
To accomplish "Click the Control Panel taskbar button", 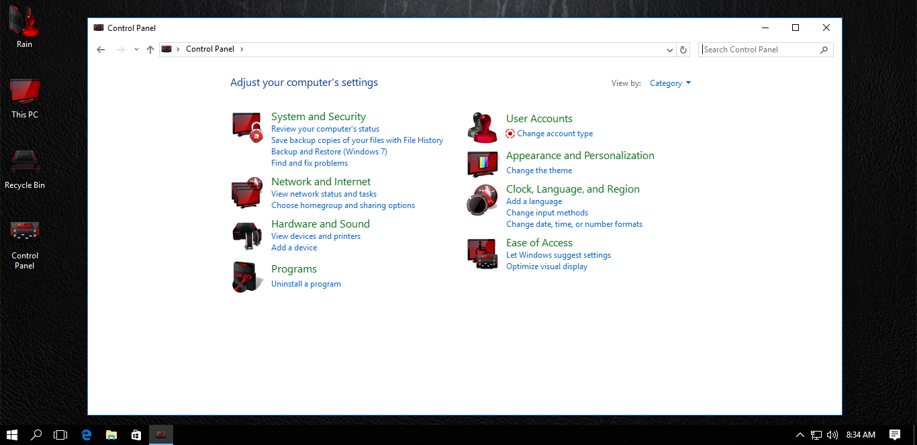I will (161, 435).
